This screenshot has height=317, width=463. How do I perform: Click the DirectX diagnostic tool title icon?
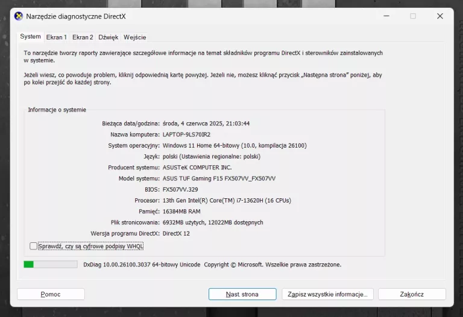tap(18, 16)
